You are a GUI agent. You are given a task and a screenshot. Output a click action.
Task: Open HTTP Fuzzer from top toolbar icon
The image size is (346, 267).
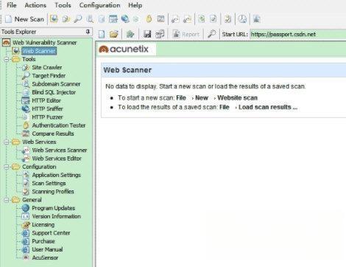coord(136,19)
